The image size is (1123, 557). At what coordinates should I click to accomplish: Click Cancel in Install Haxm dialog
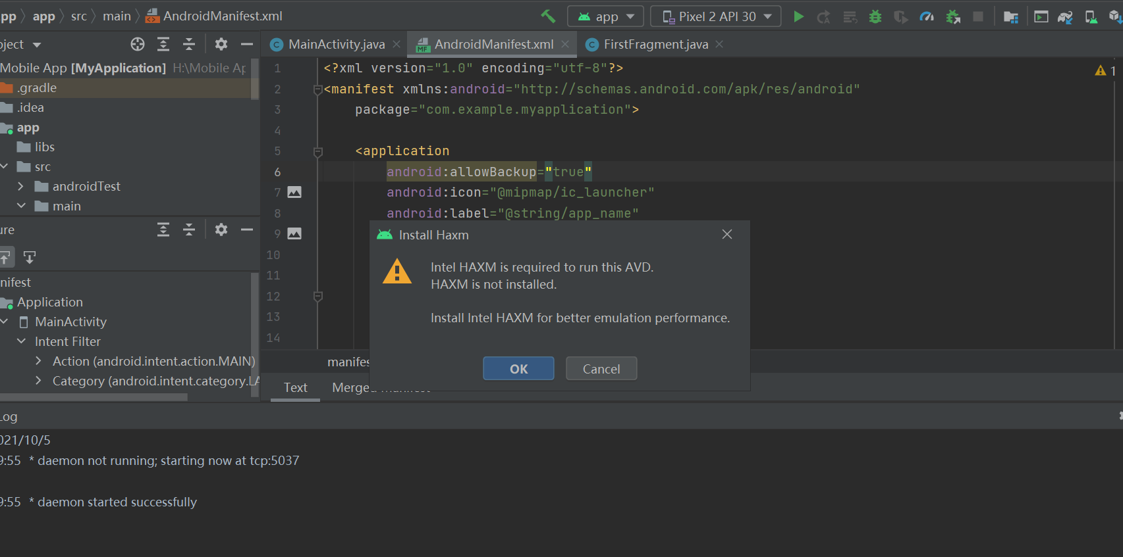coord(601,368)
